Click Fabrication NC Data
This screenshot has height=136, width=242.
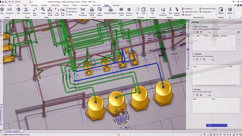[207, 9]
